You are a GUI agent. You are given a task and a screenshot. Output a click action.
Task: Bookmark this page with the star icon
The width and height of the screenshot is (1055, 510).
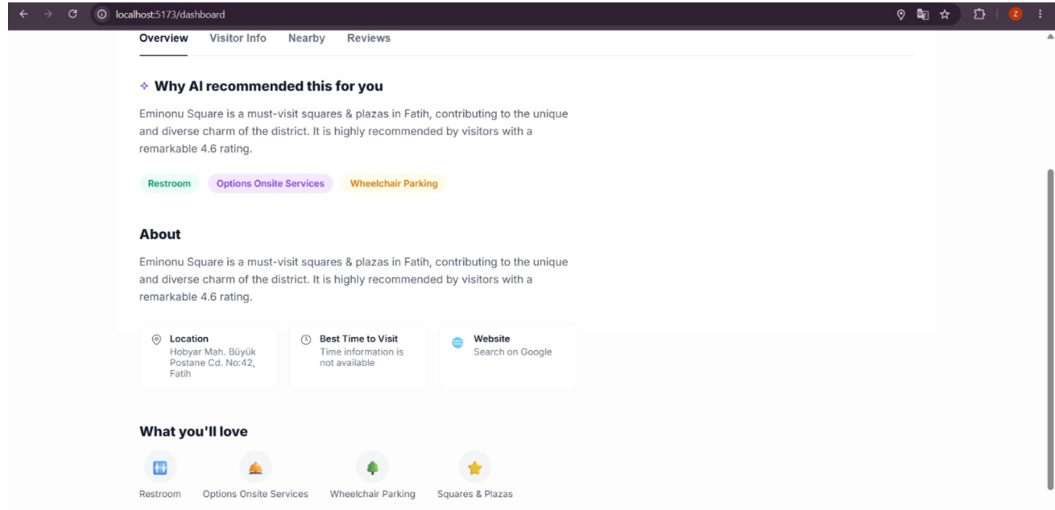(944, 14)
